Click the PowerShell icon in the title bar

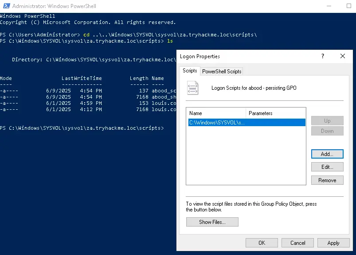(6, 6)
